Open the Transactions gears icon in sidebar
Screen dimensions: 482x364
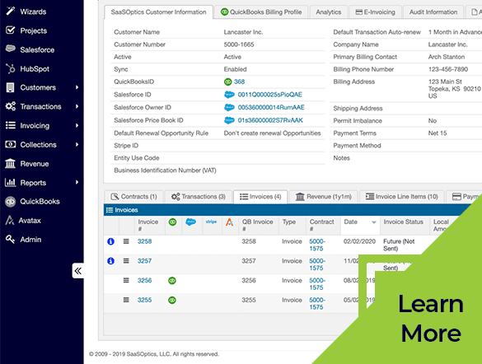(x=11, y=106)
